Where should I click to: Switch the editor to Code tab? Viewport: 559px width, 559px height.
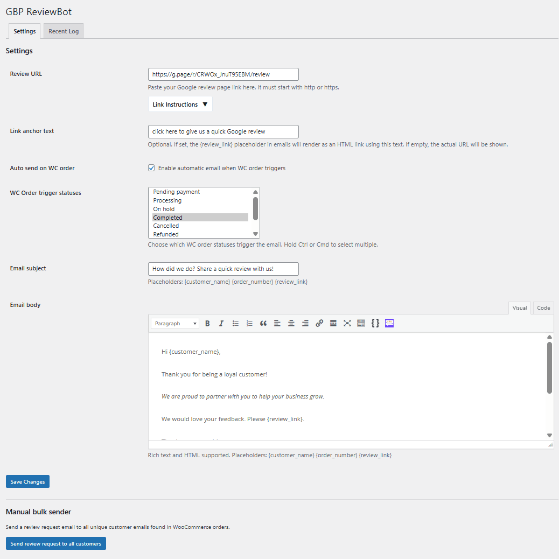point(543,308)
